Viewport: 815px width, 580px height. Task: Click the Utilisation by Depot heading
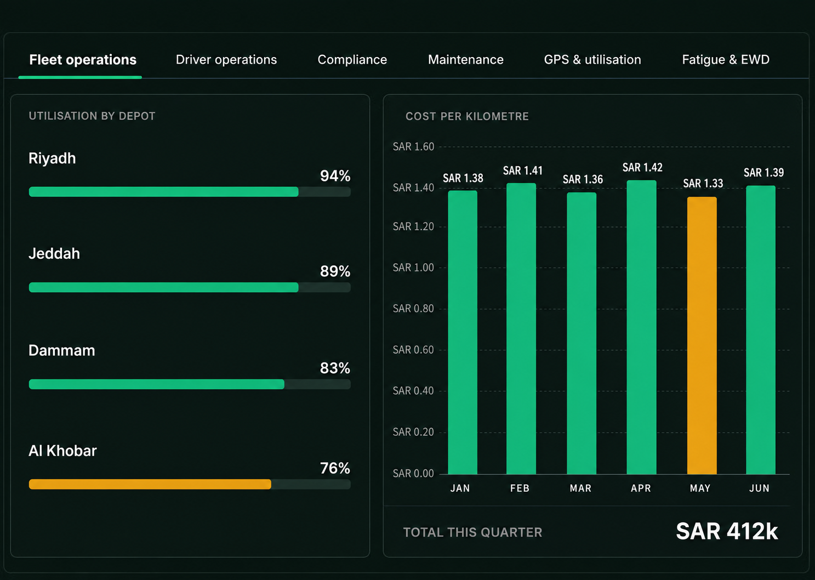[92, 116]
